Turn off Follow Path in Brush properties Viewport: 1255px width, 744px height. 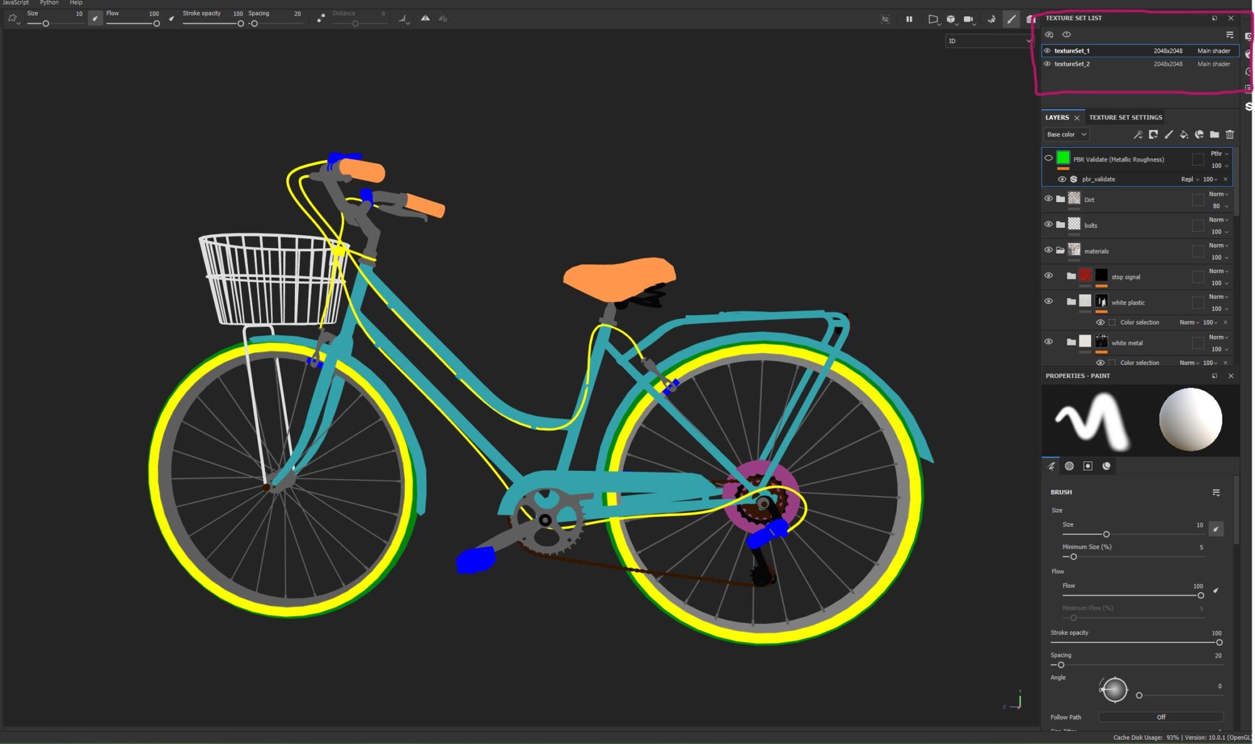[1161, 716]
